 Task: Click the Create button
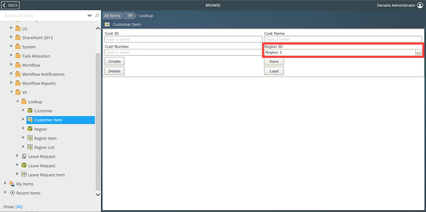click(x=114, y=61)
